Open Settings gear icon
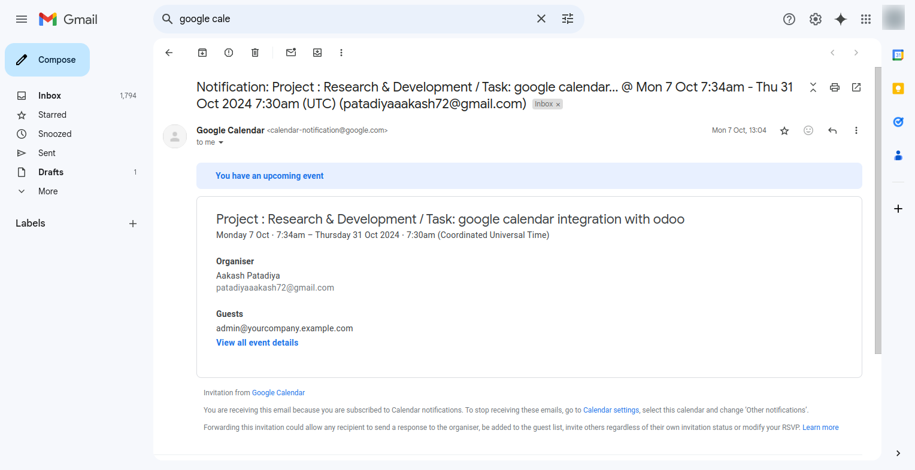The width and height of the screenshot is (915, 470). [x=816, y=19]
